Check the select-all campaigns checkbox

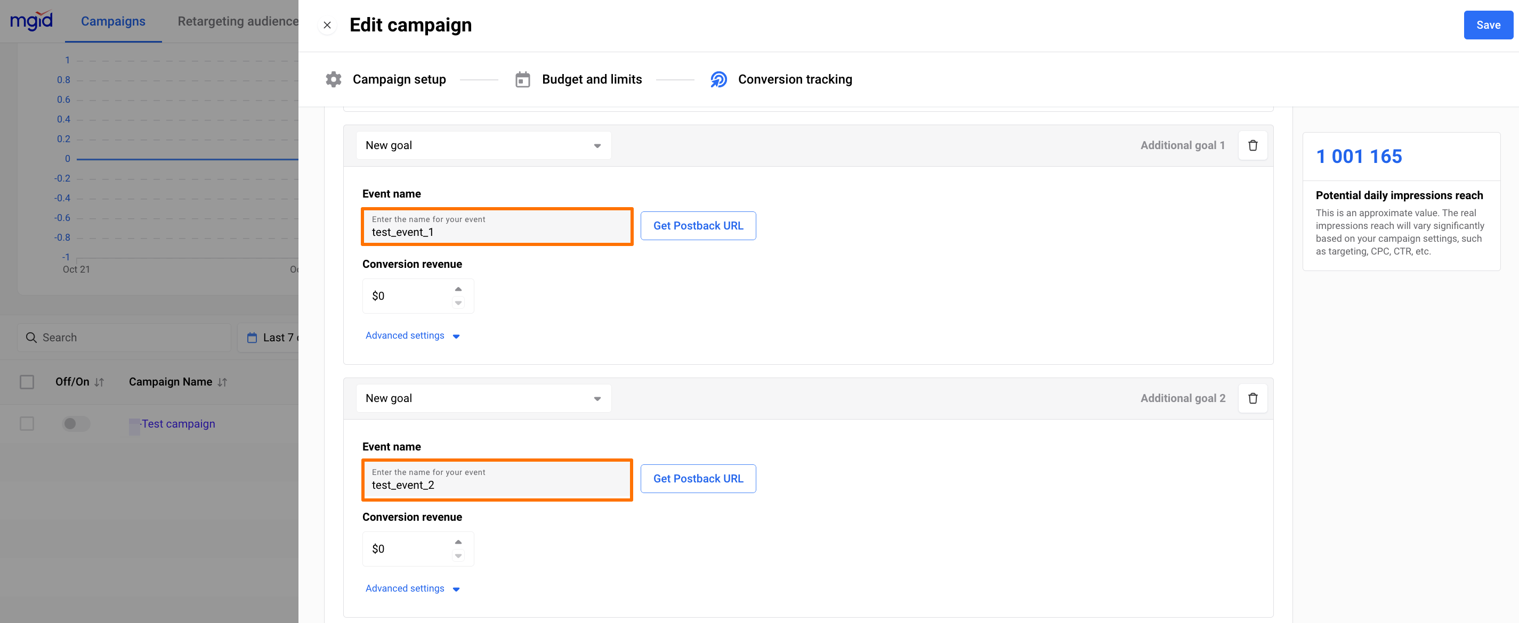[x=27, y=382]
